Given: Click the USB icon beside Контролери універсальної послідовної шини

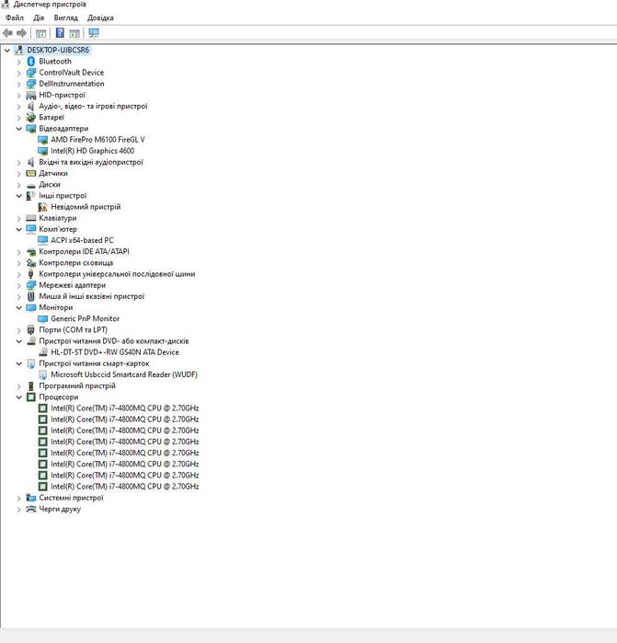Looking at the screenshot, I should click(x=30, y=274).
